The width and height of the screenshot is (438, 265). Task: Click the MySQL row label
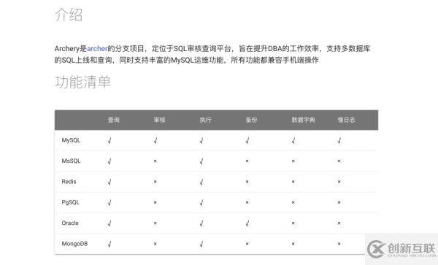click(x=71, y=140)
